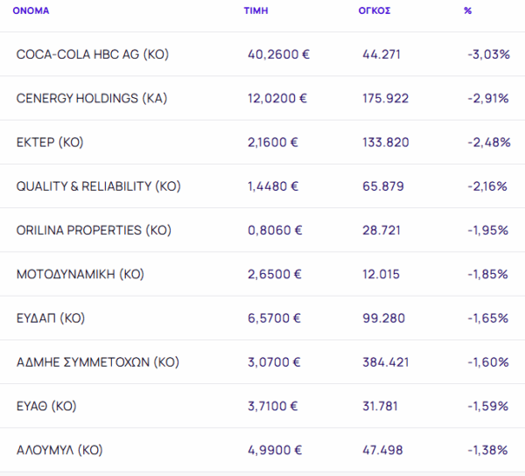525x476 pixels.
Task: Select volume 384.421 cell
Action: click(386, 362)
